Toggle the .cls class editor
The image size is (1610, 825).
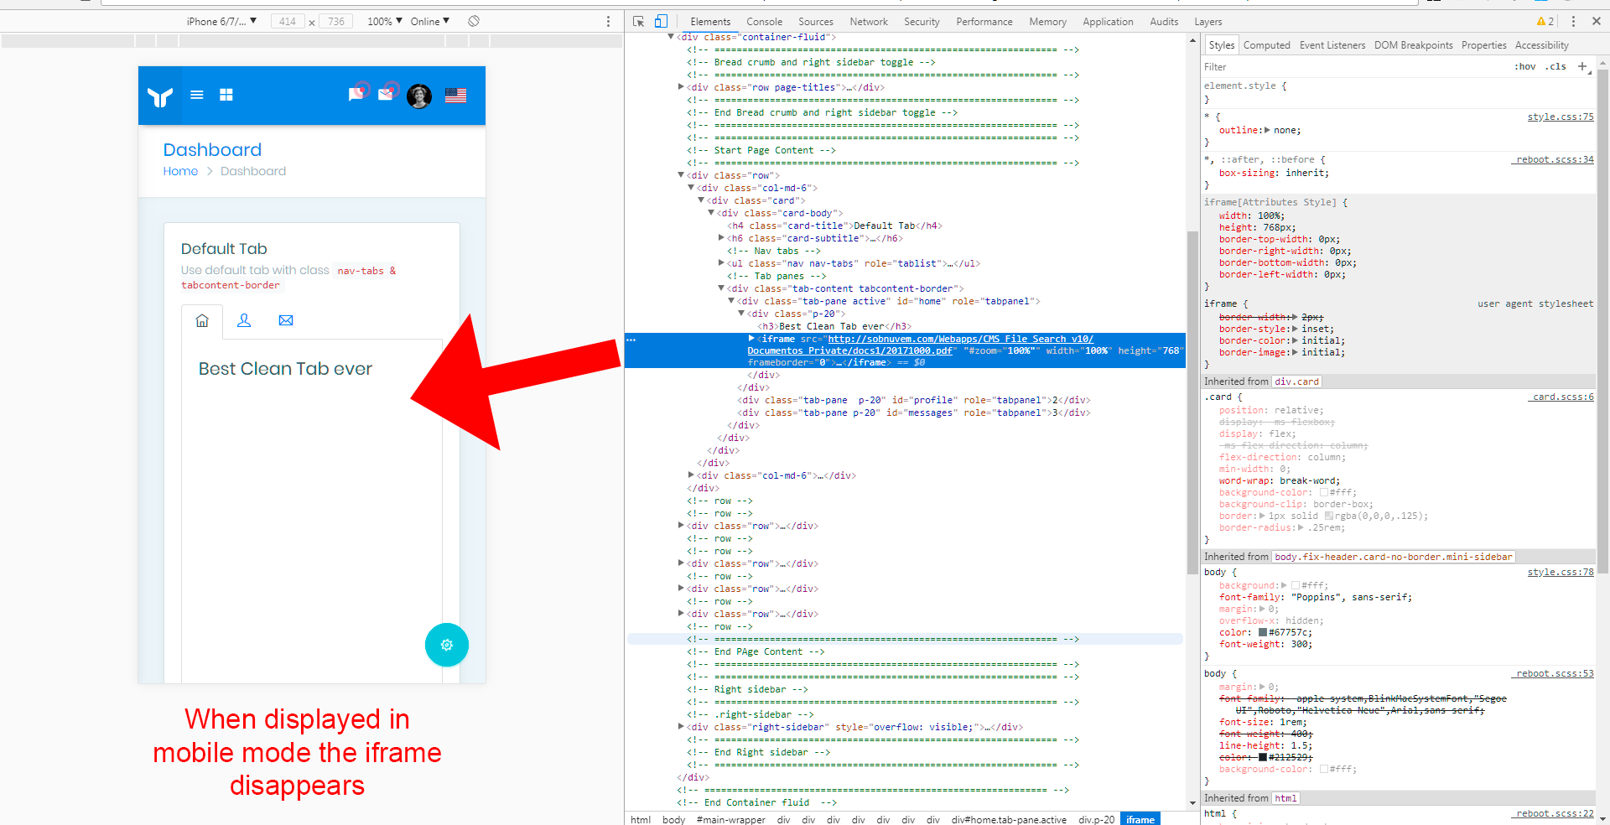tap(1556, 67)
